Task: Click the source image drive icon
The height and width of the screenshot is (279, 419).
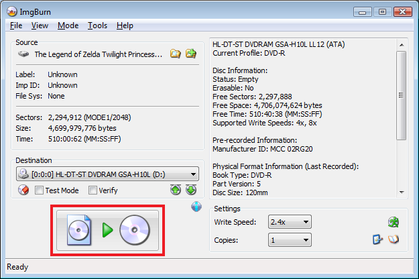Action: pyautogui.click(x=23, y=54)
